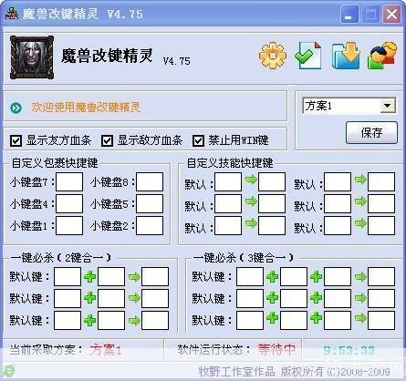Click the green plus in third 2键合一 row

pyautogui.click(x=90, y=320)
